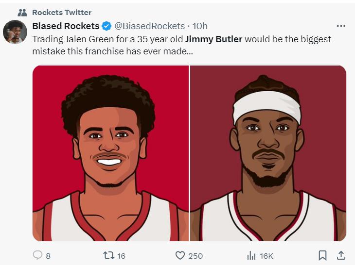Open the view analytics bar chart icon

[251, 255]
